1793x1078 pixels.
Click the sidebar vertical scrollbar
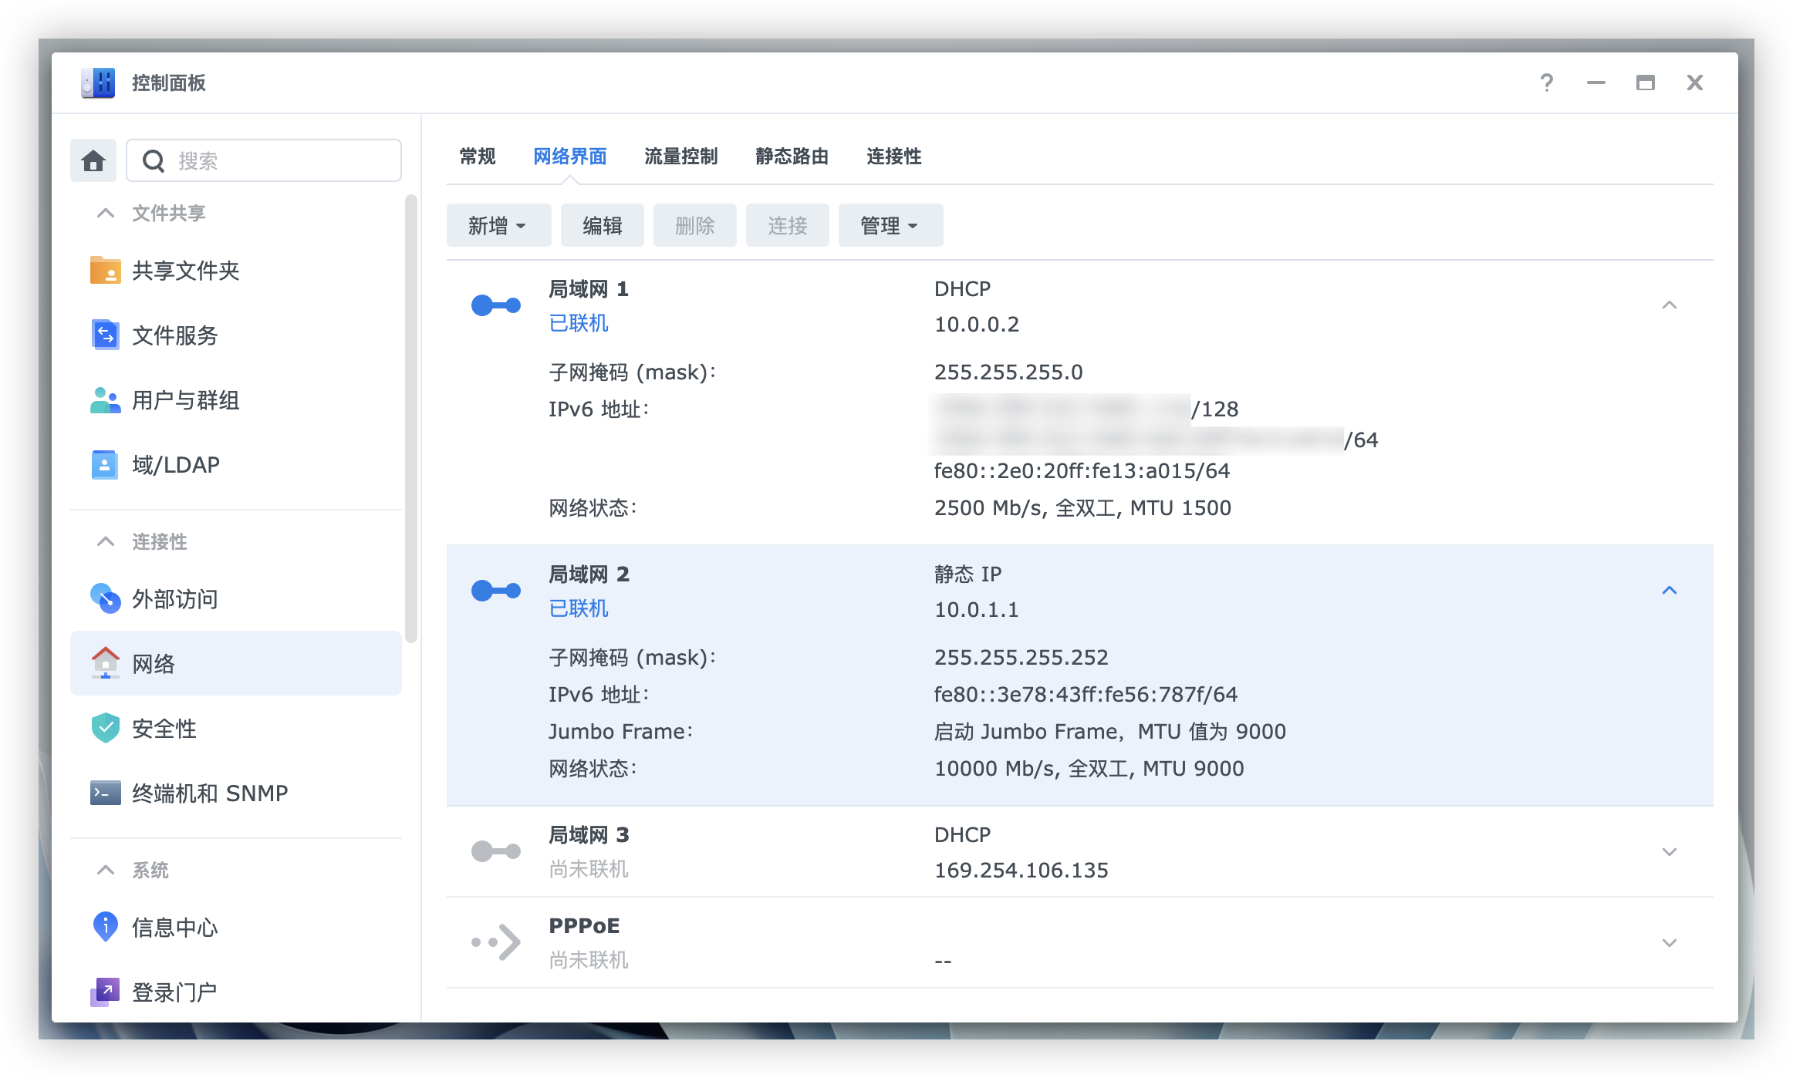coord(411,419)
